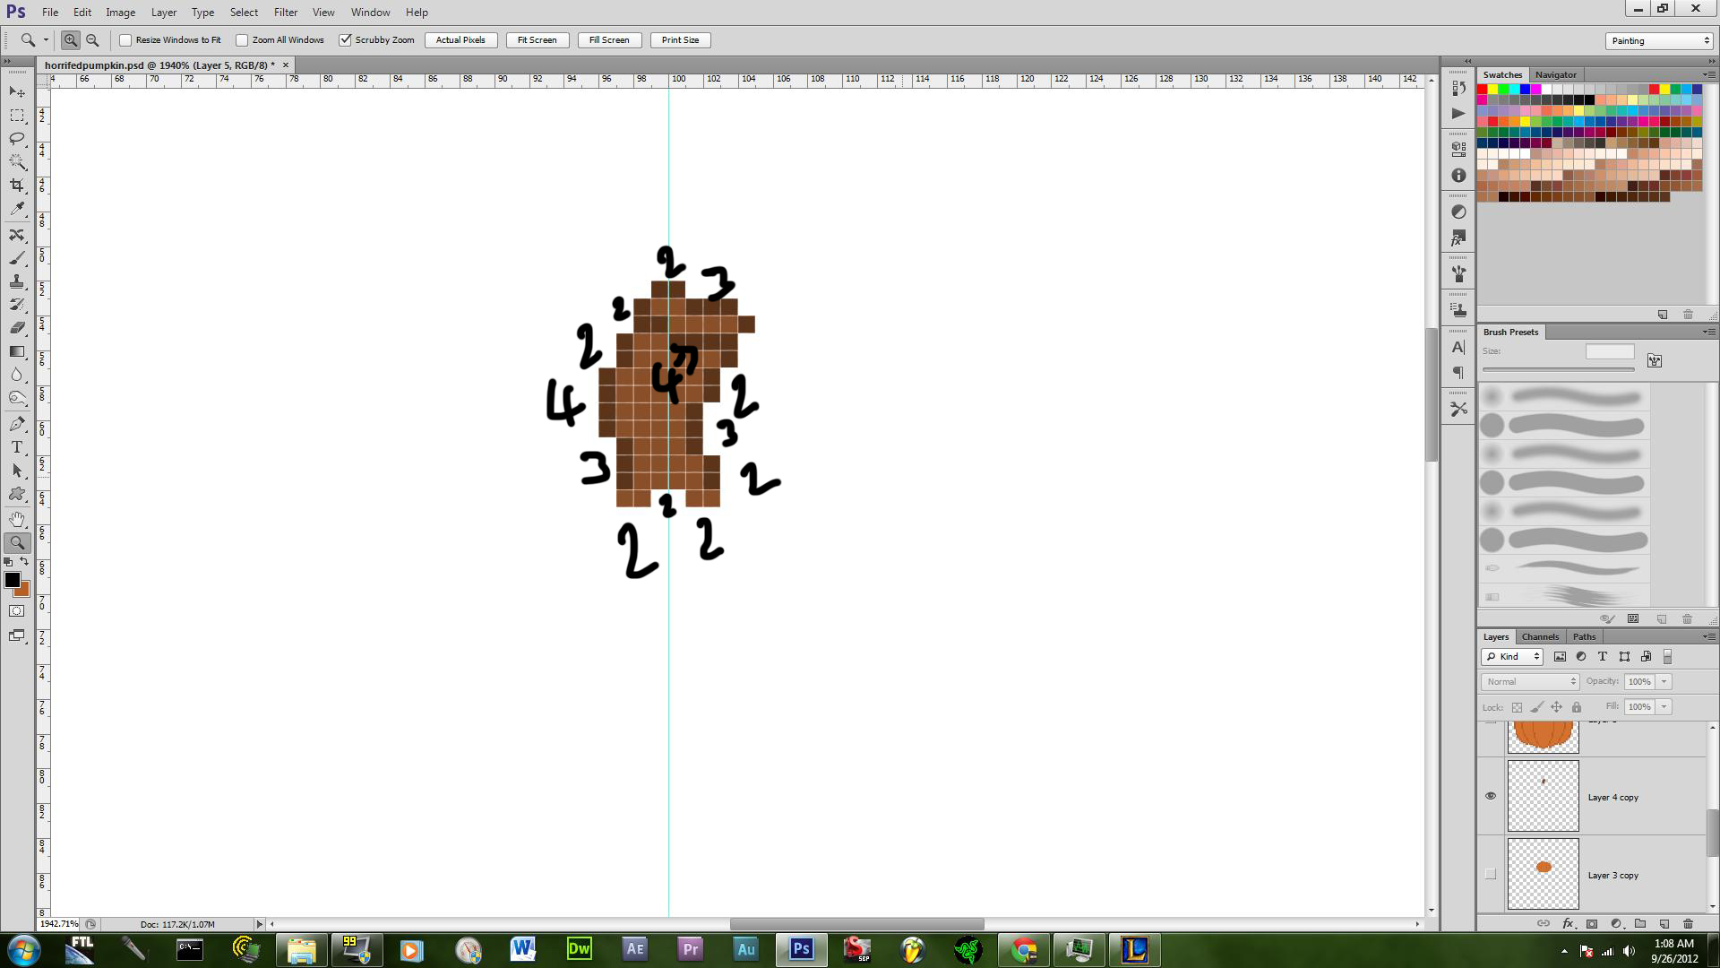Open the History panel icon
The image size is (1720, 968).
click(x=1458, y=88)
